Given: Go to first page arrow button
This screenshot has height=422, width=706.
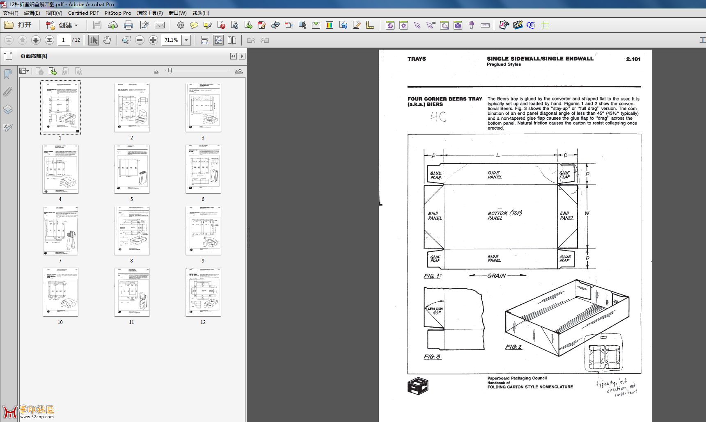Looking at the screenshot, I should pyautogui.click(x=9, y=40).
